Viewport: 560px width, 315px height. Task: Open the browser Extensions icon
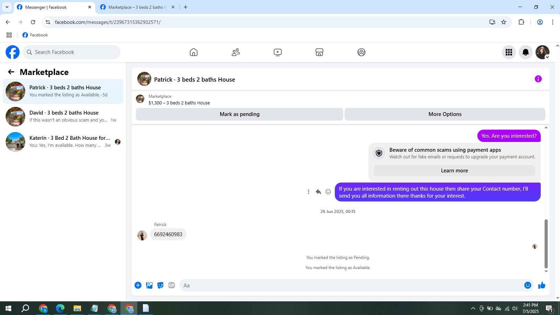tap(521, 22)
